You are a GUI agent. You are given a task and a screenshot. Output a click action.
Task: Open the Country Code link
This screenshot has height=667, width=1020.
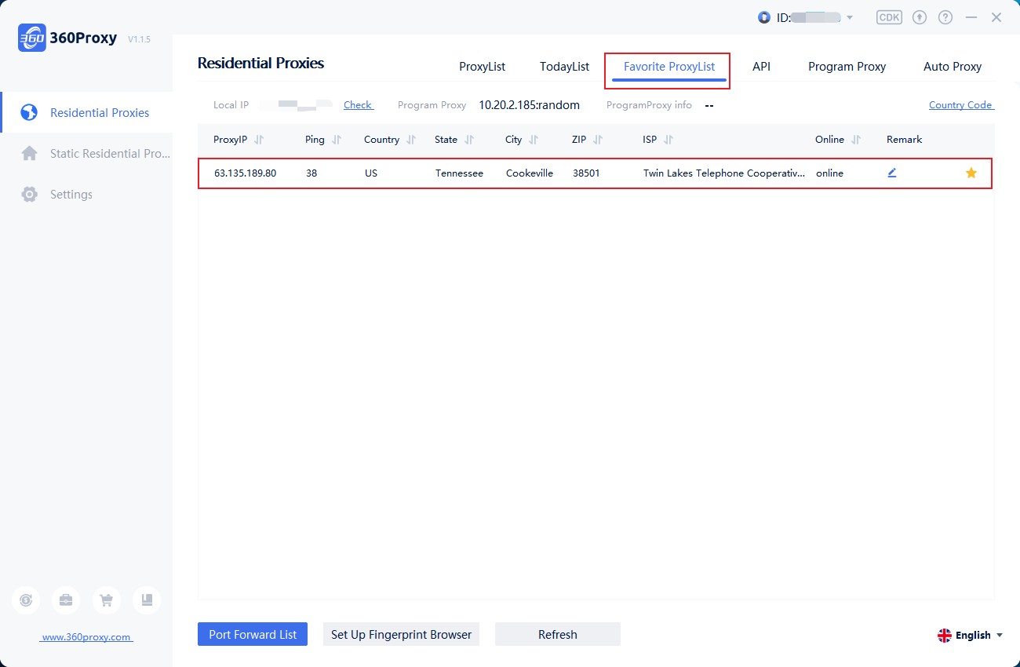[961, 104]
